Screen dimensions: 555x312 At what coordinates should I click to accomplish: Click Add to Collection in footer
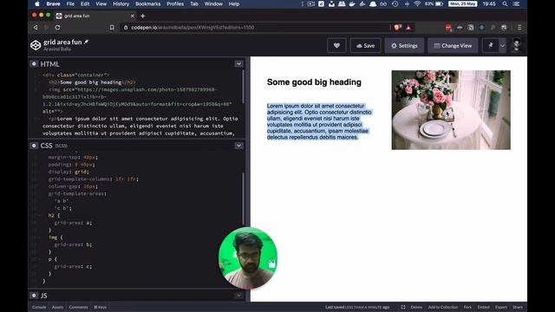pos(443,307)
